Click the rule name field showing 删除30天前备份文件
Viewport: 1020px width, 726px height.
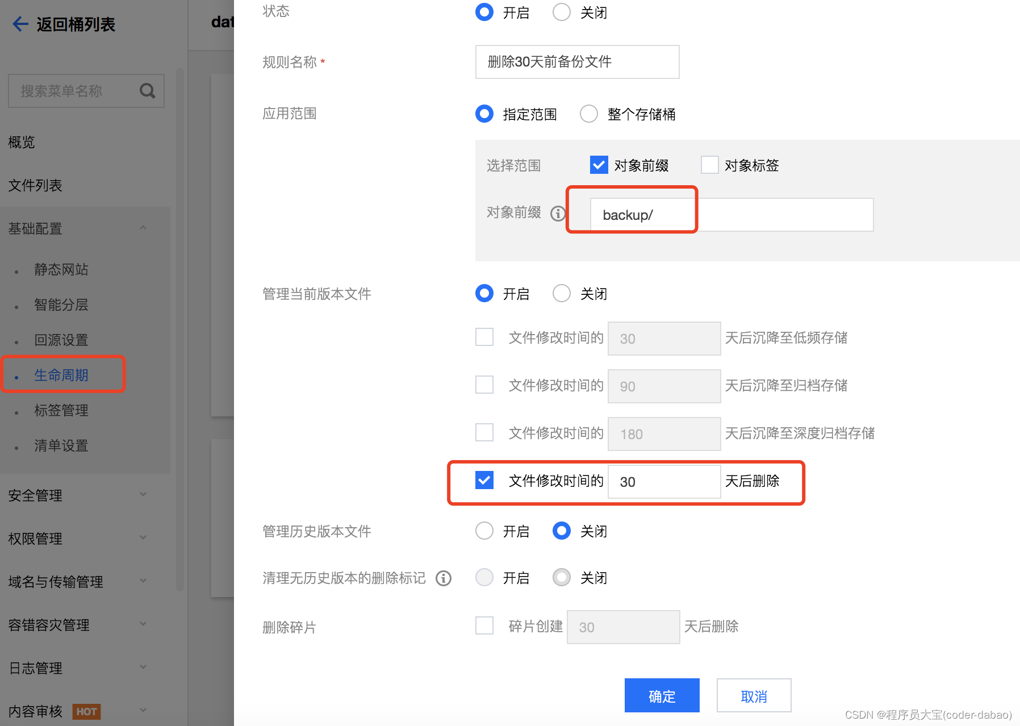click(x=576, y=62)
